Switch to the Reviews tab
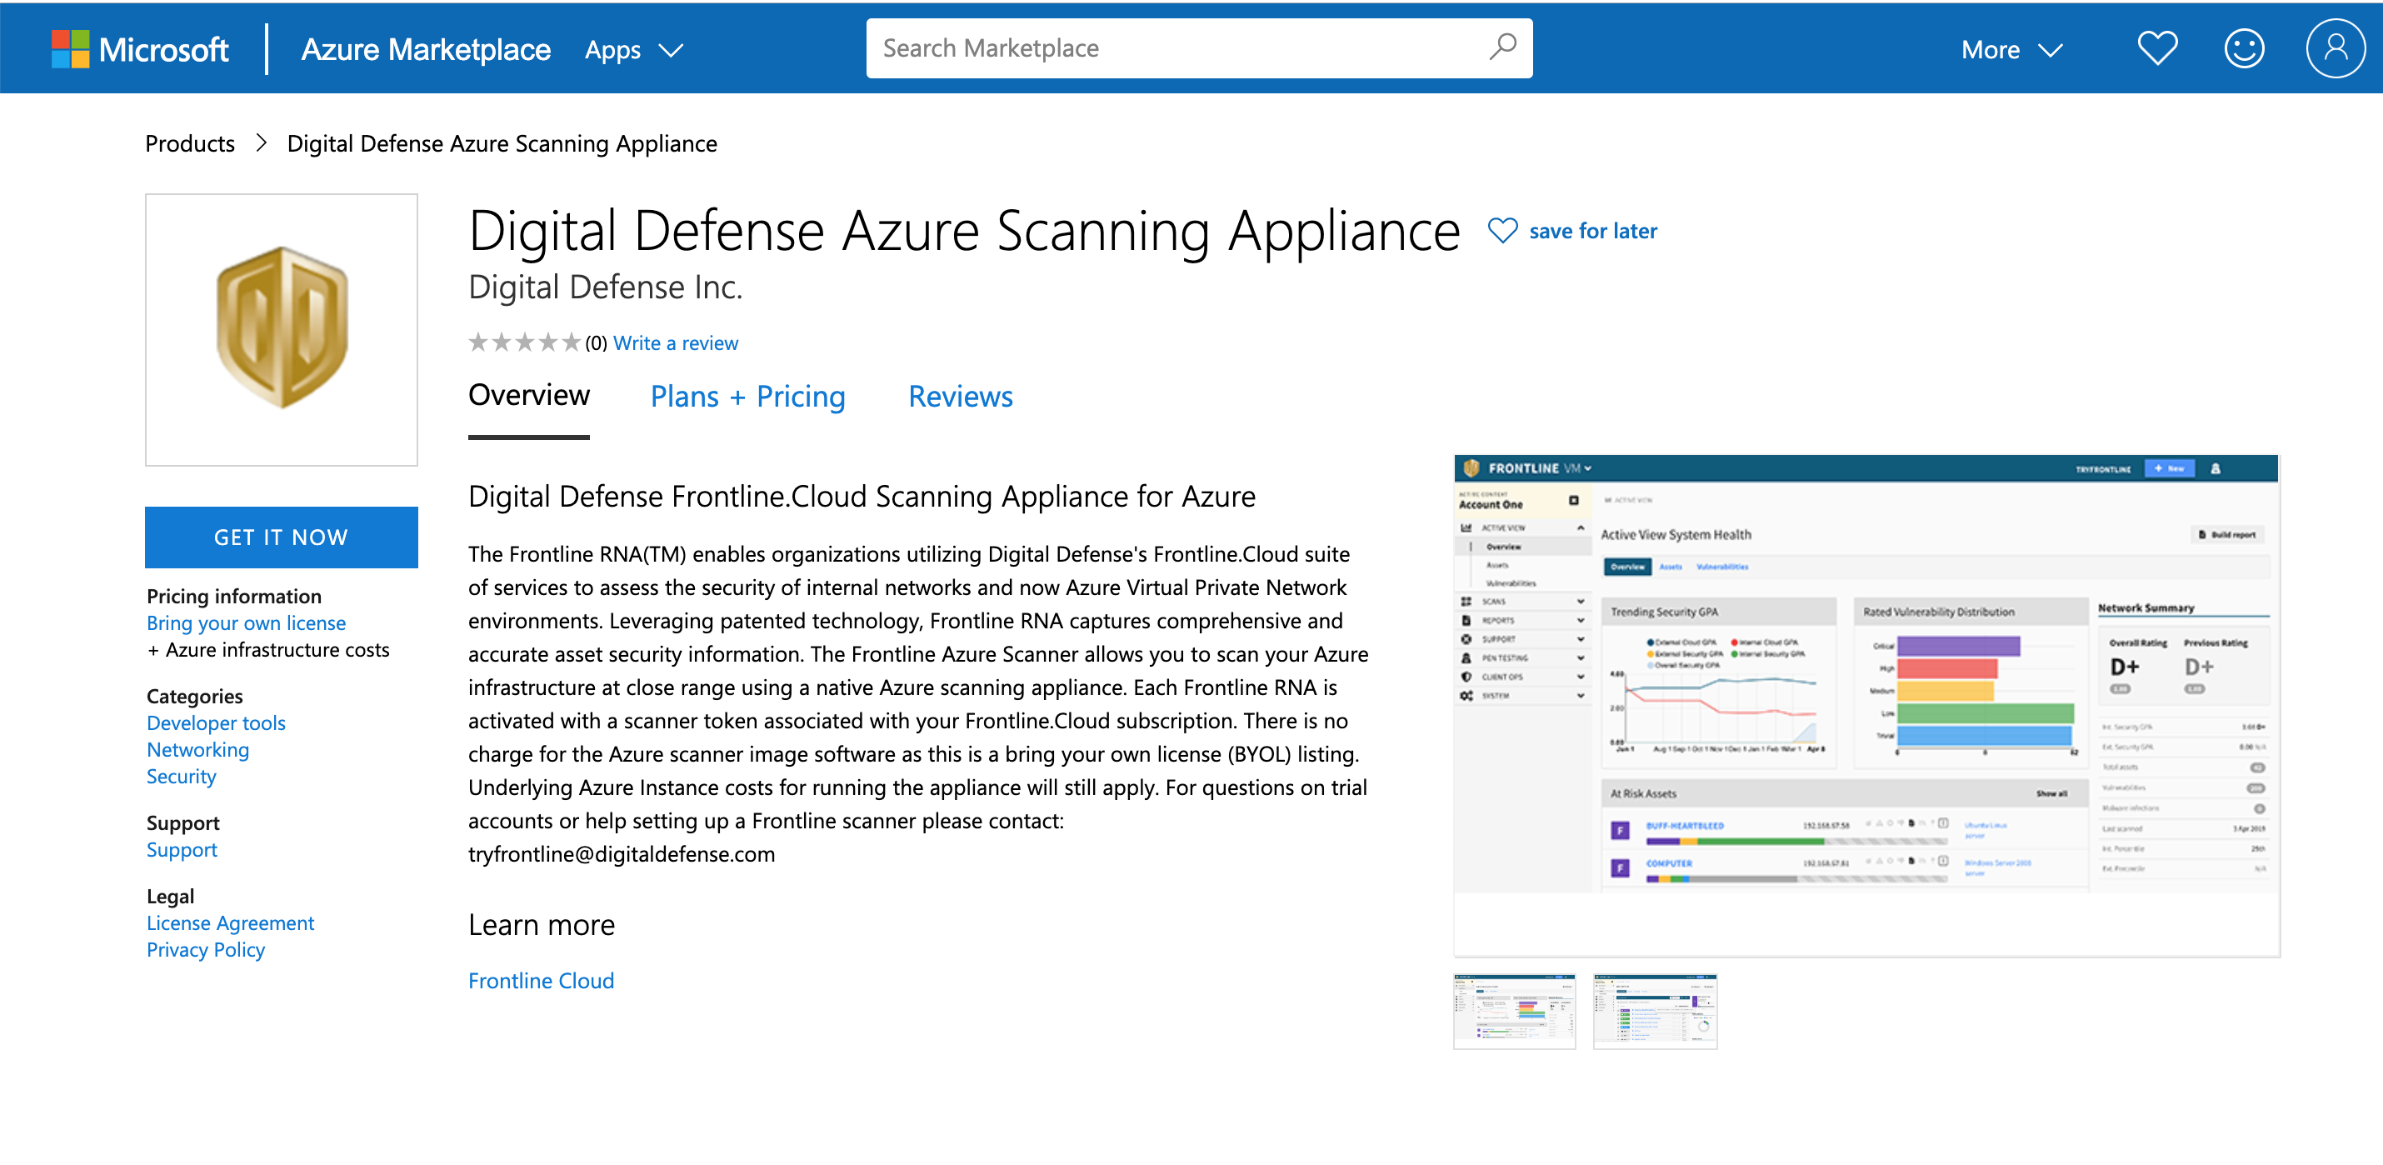Viewport: 2383px width, 1165px height. point(960,396)
